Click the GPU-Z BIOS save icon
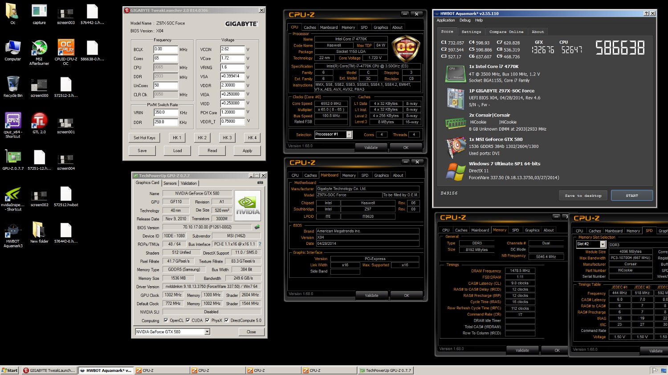Image resolution: width=668 pixels, height=375 pixels. click(x=257, y=227)
